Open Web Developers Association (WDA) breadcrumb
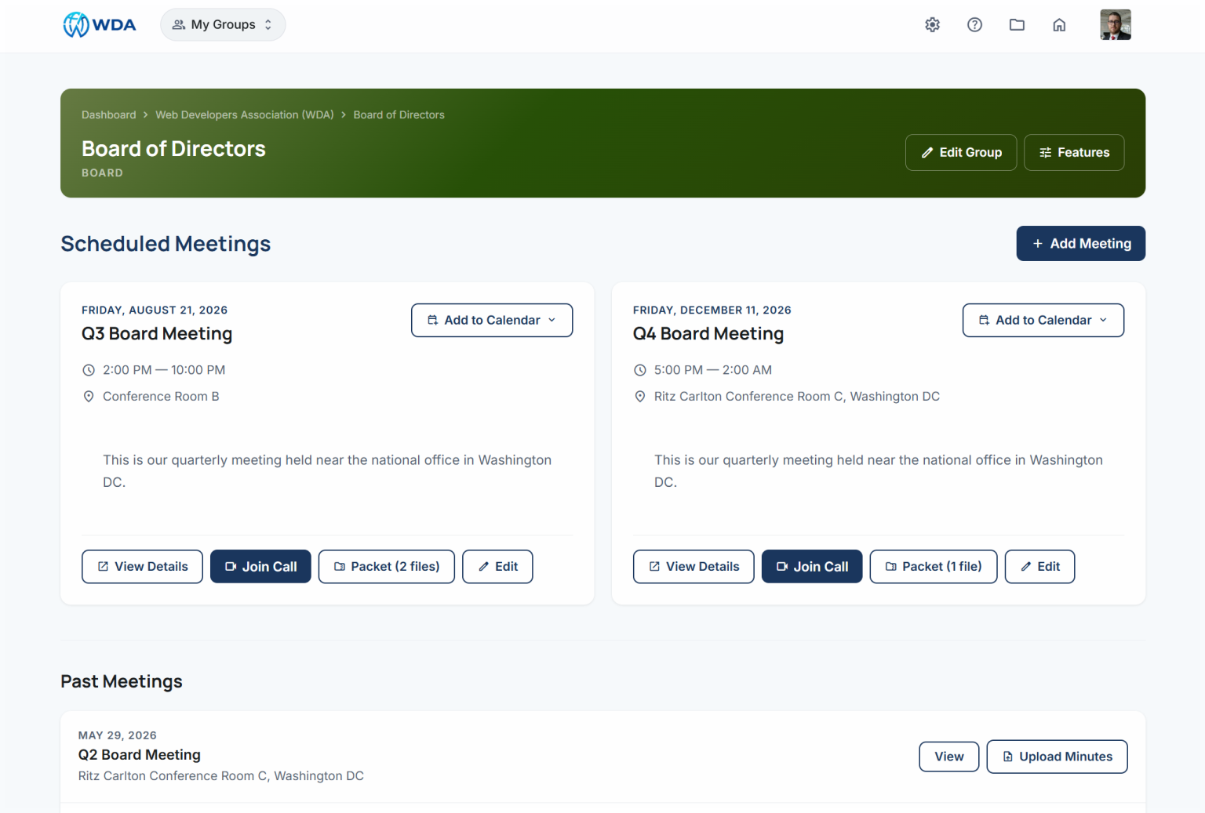Viewport: 1205px width, 813px height. pos(245,114)
